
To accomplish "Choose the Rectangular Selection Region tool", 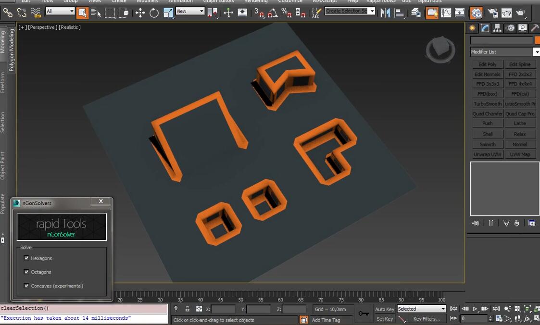I will (x=110, y=13).
